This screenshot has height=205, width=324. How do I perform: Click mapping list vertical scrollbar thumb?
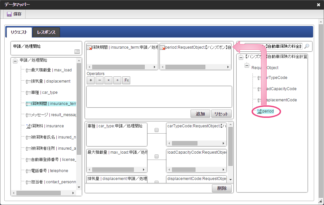[x=231, y=146]
